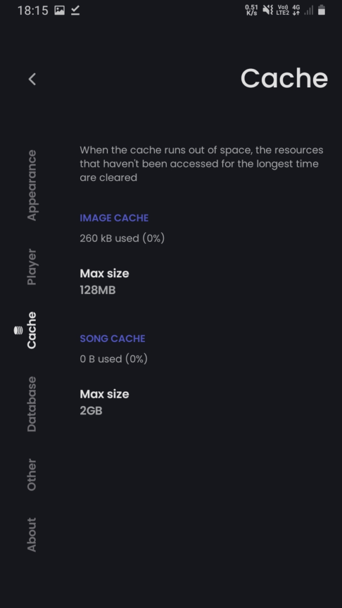Open the Database settings tab
This screenshot has height=608, width=342.
32,404
